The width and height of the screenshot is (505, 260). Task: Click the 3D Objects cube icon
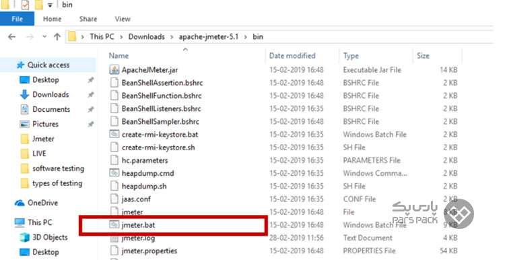pyautogui.click(x=24, y=238)
